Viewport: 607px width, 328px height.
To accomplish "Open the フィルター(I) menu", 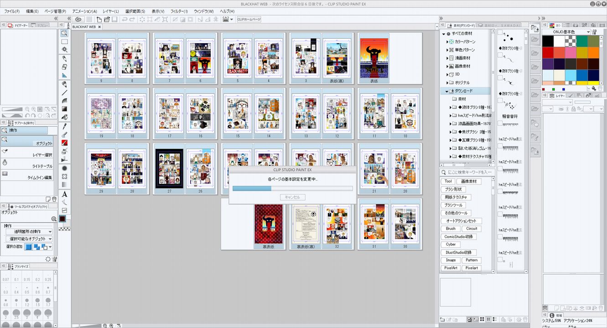I will pos(179,11).
